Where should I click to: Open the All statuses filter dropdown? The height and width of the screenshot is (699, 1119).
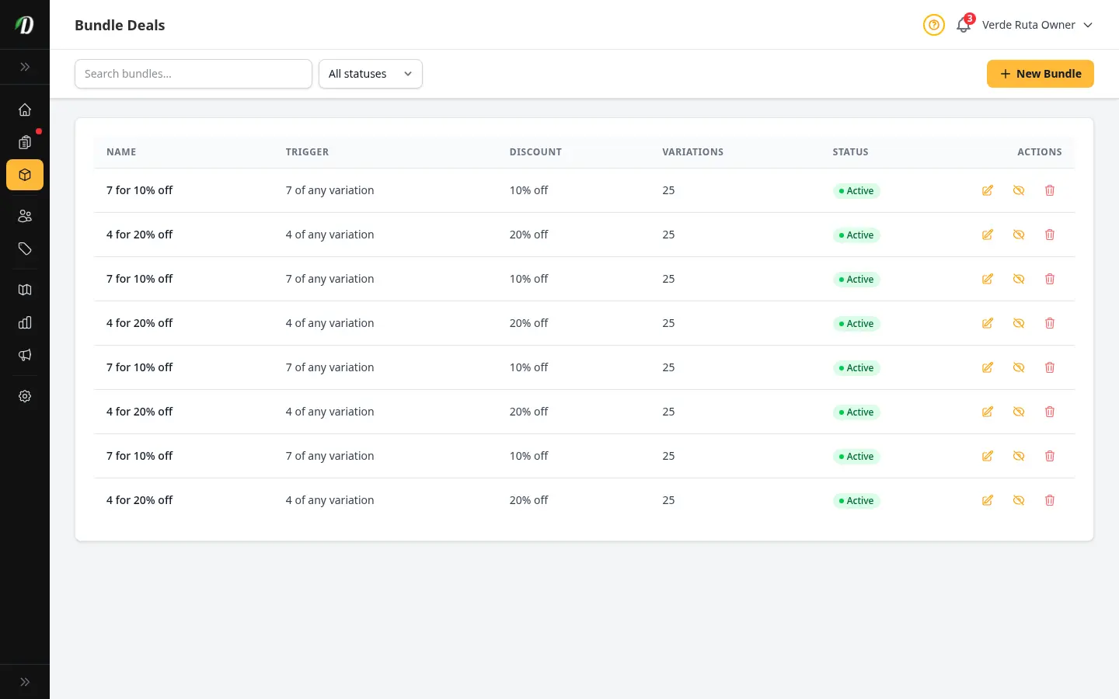pyautogui.click(x=371, y=74)
